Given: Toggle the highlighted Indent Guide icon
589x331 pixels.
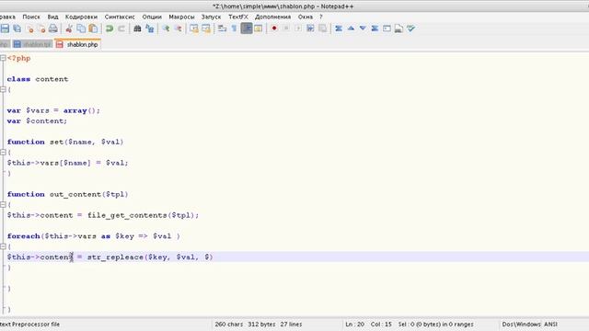Looking at the screenshot, I should click(247, 29).
